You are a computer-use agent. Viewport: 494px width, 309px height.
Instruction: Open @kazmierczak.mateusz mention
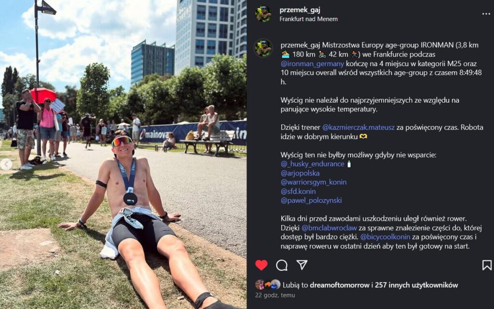[x=358, y=127]
